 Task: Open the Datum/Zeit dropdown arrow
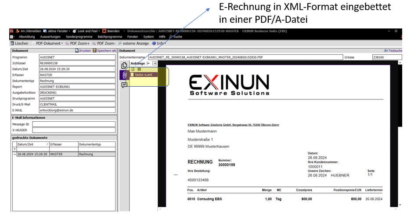pyautogui.click(x=114, y=69)
